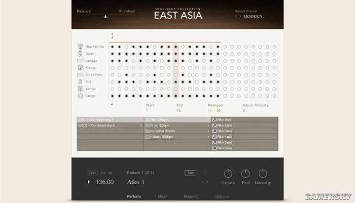
Task: Set half-time with the 1/2 button
Action: pos(103,173)
